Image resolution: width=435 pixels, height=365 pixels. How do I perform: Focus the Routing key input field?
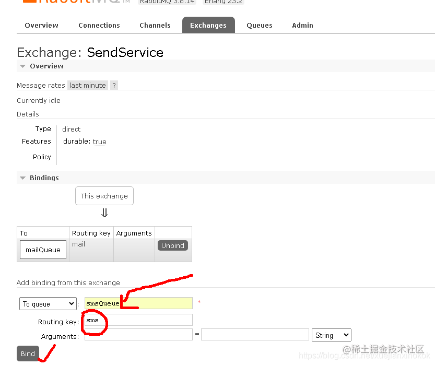point(138,320)
